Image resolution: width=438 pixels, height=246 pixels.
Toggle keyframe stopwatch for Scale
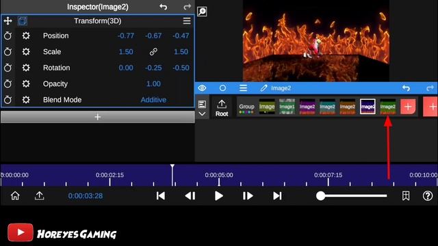pyautogui.click(x=8, y=52)
